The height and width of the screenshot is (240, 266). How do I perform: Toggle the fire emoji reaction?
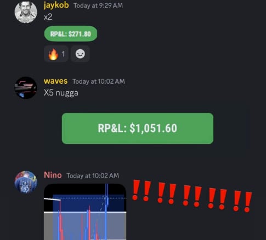[56, 54]
